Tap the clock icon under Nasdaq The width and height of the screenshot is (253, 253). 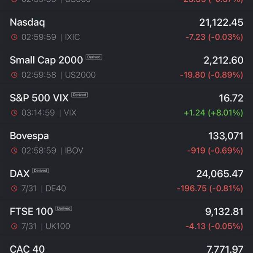pos(14,37)
